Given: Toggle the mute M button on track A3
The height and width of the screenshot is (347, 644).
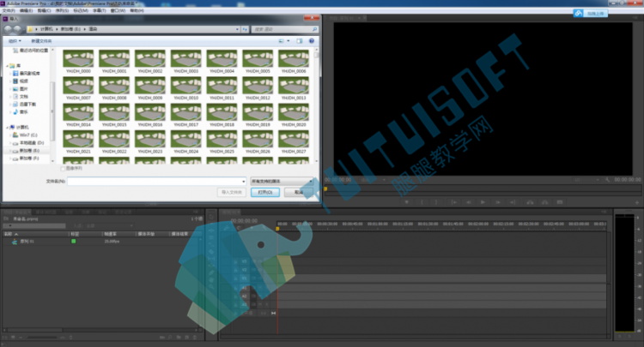Looking at the screenshot, I should [260, 305].
